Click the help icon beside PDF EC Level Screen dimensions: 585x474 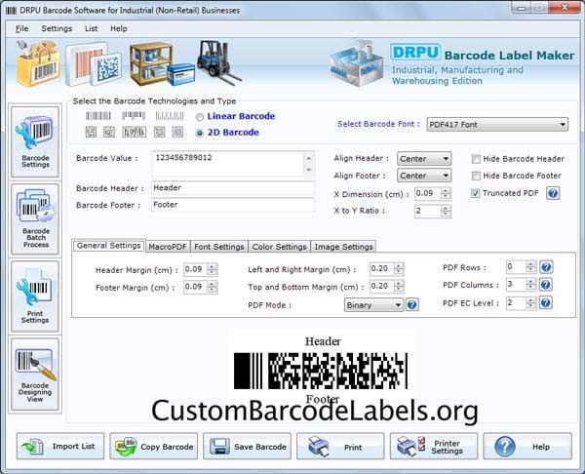tap(546, 302)
